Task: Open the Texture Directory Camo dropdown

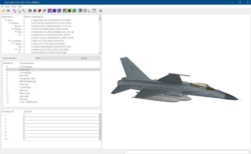Action: click(51, 58)
